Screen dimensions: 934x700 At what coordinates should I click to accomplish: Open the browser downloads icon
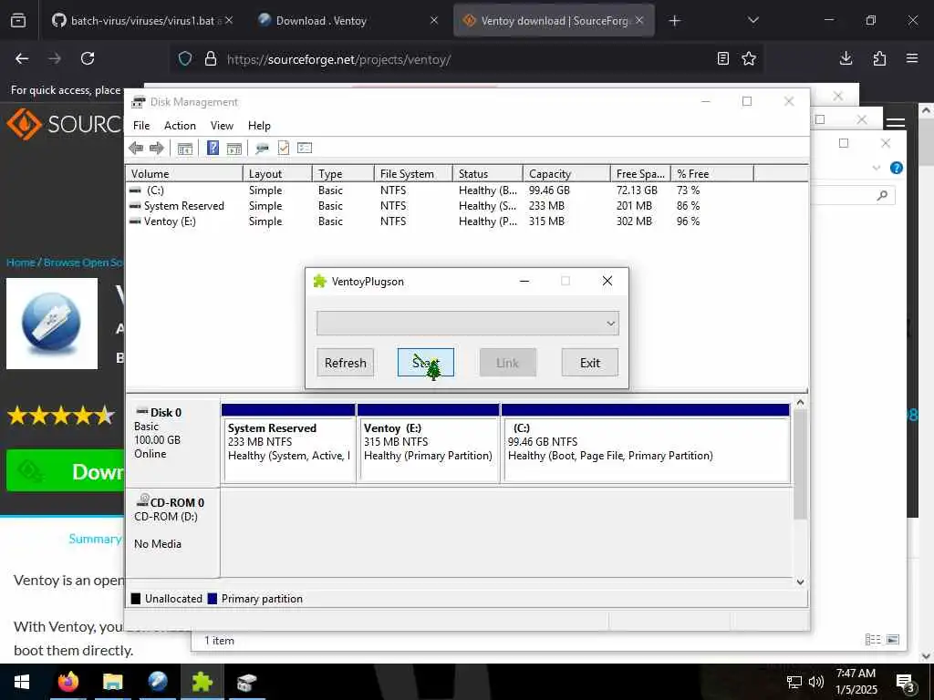tap(846, 58)
